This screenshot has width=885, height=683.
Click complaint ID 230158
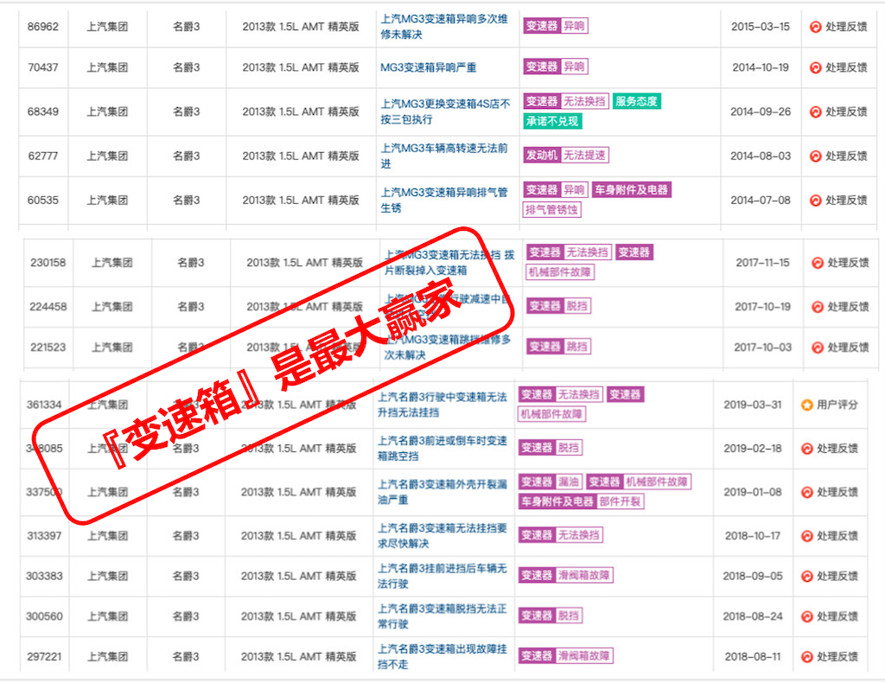tap(48, 263)
